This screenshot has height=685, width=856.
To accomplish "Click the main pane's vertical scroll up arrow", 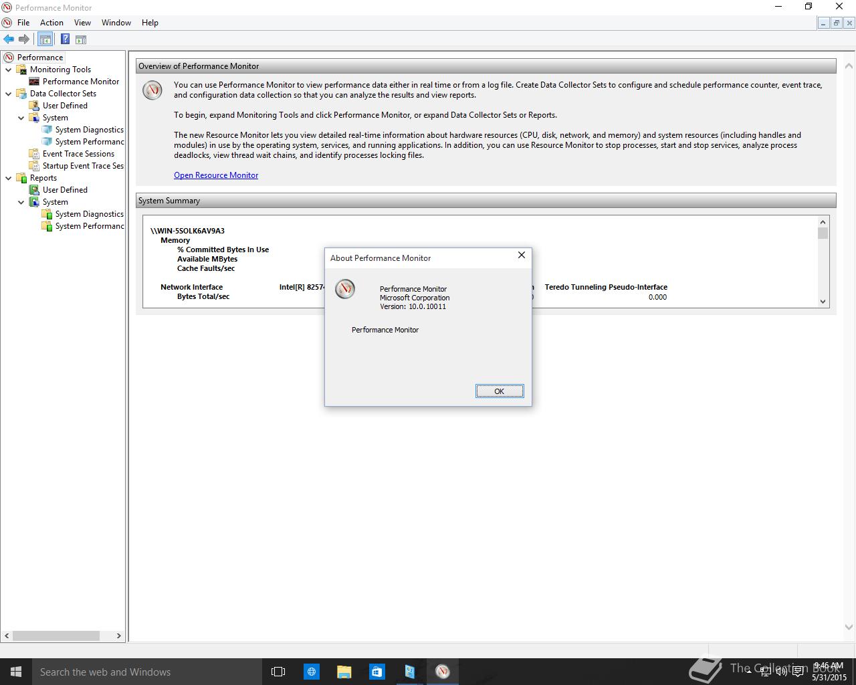I will (x=849, y=66).
